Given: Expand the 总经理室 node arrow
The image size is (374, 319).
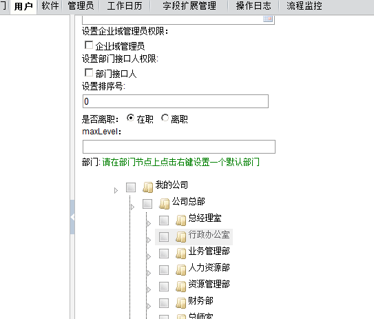Looking at the screenshot, I should [149, 223].
